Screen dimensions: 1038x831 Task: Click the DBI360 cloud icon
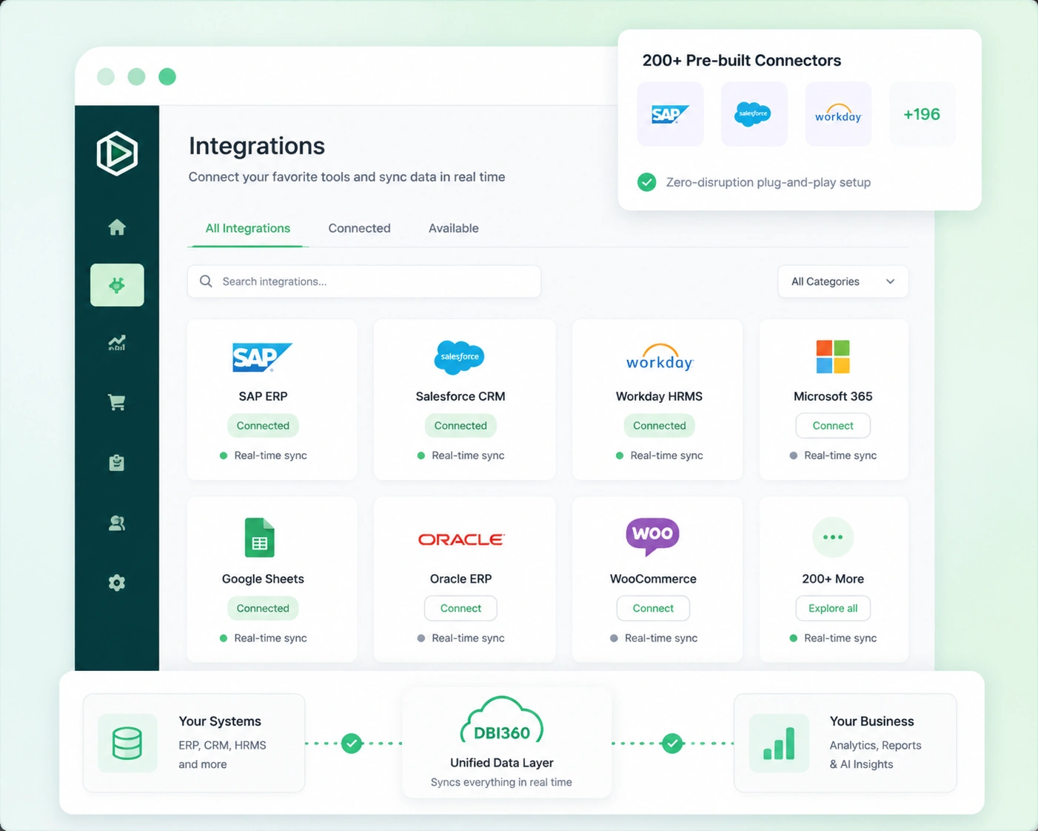(502, 721)
